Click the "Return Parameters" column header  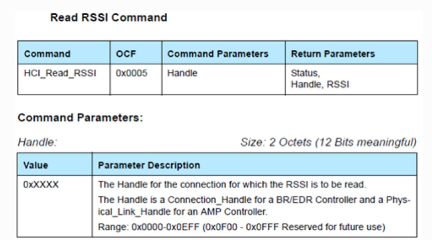(x=333, y=54)
